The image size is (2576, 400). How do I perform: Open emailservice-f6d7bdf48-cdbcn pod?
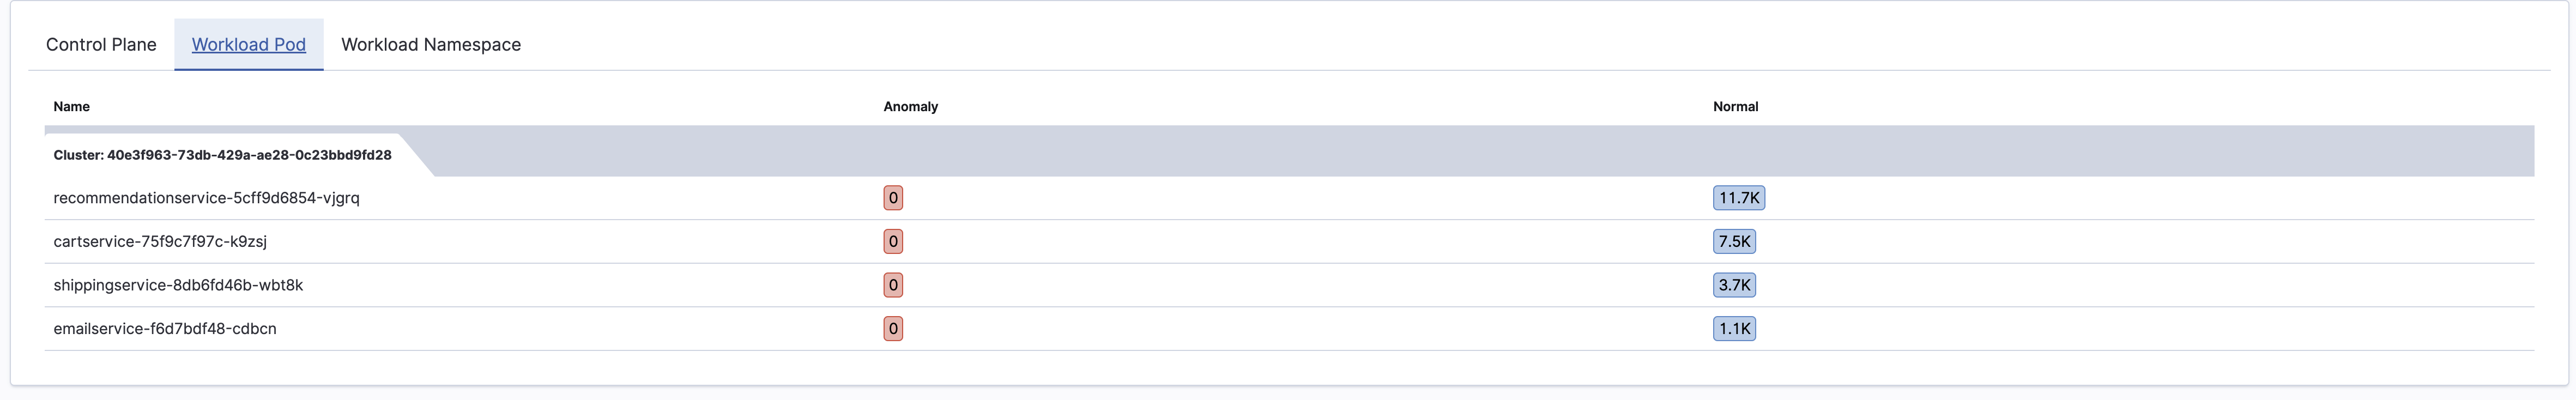click(165, 328)
